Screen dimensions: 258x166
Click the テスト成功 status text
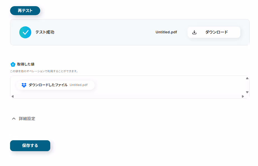[45, 32]
